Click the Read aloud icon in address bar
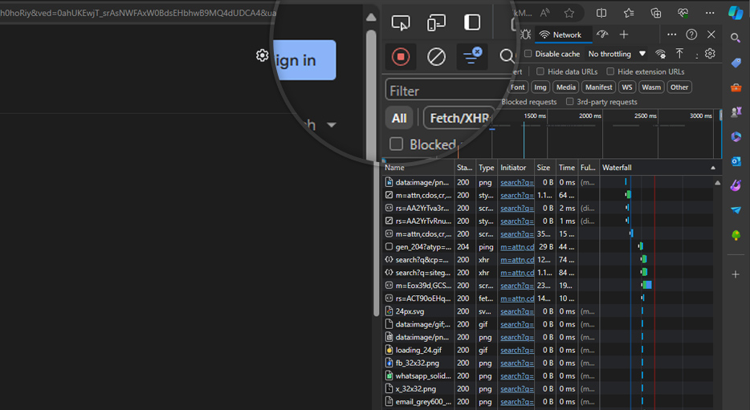Screen dimensions: 750x410 [544, 14]
